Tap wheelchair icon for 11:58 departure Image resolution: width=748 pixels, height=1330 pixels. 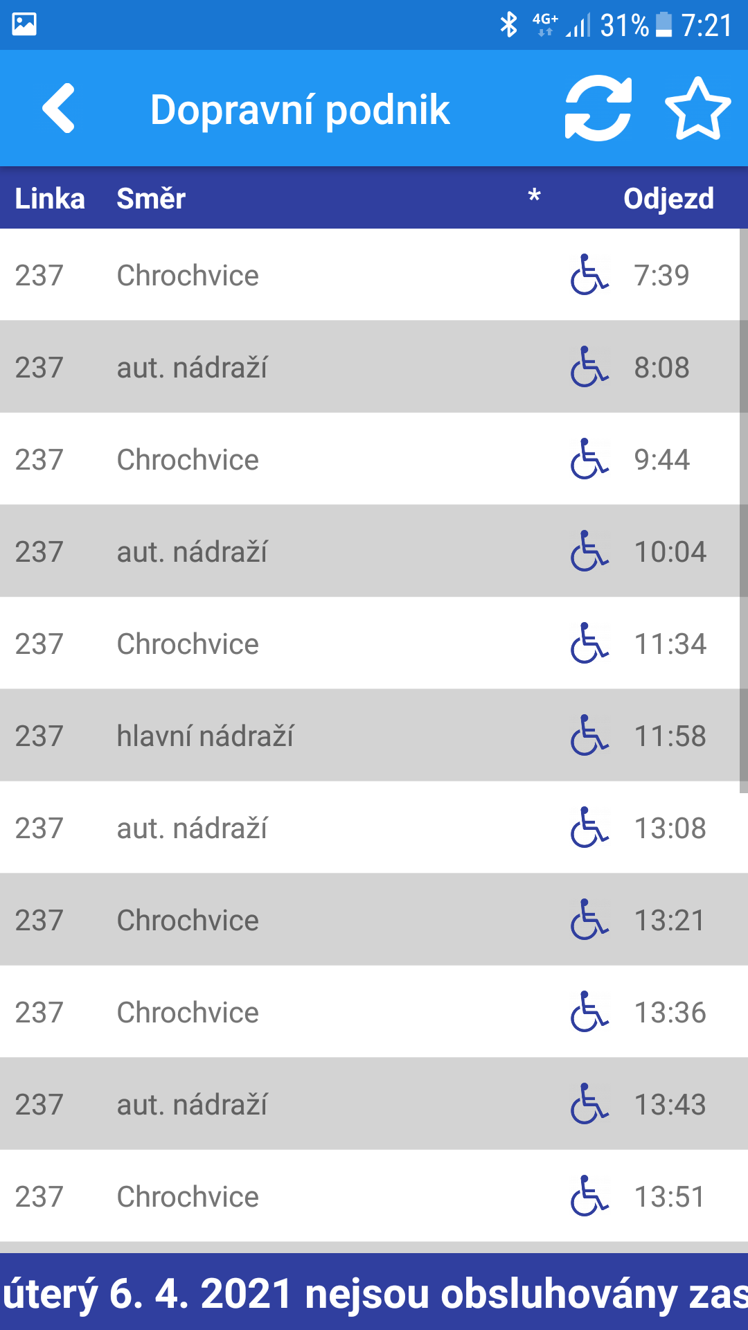click(589, 736)
